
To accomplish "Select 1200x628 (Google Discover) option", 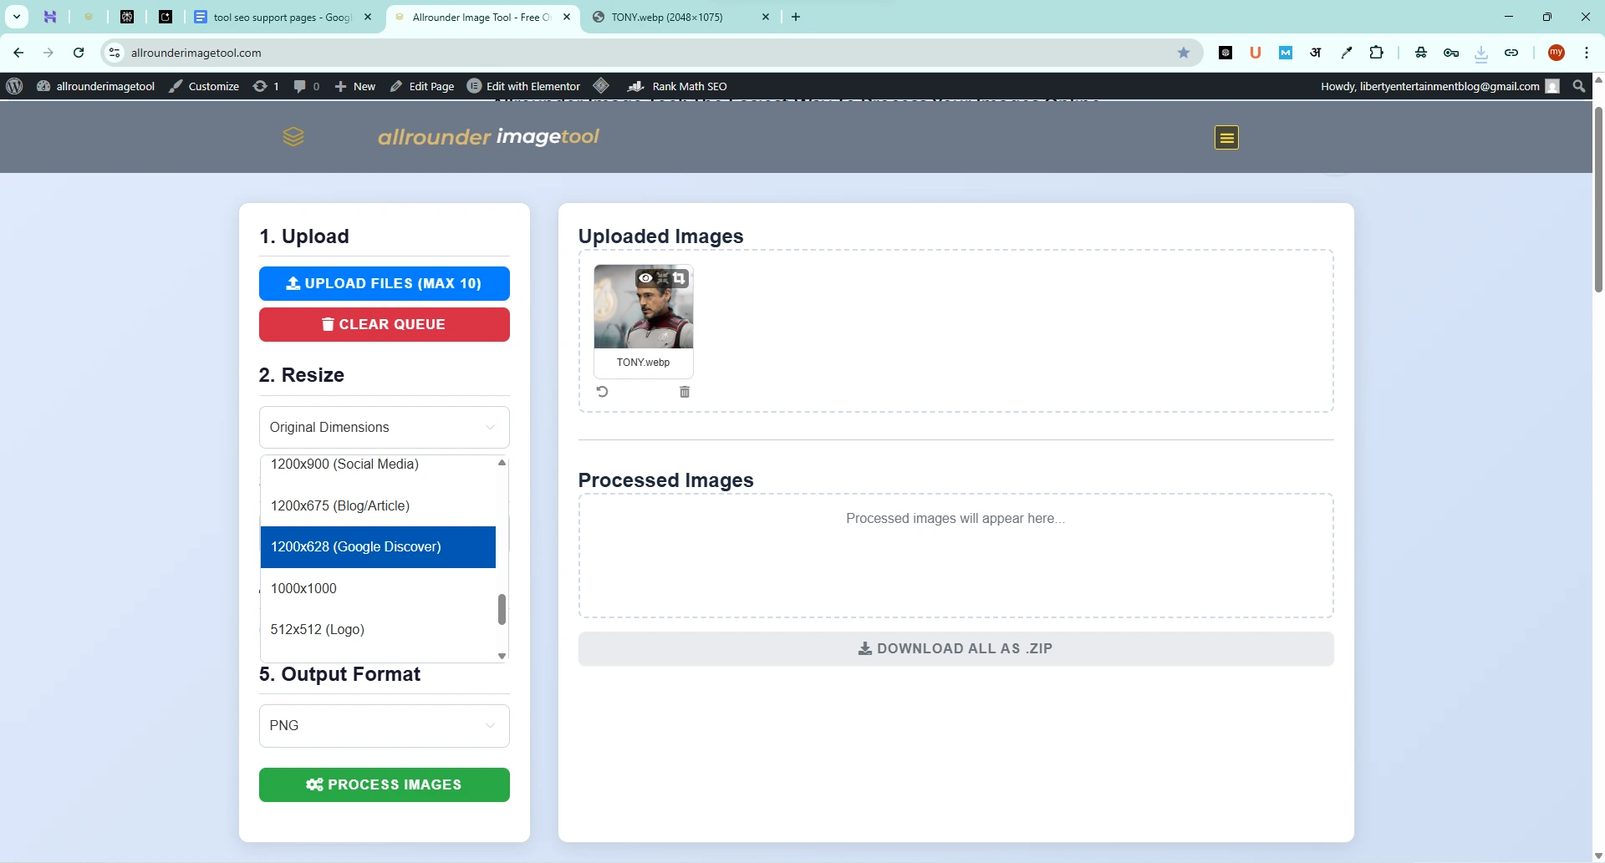I will [378, 547].
